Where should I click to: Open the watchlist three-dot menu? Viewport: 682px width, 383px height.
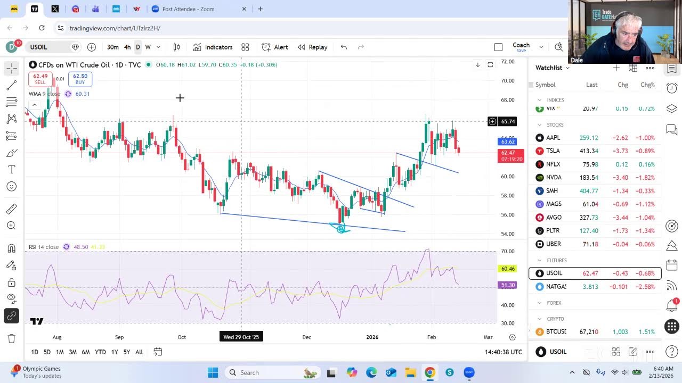pos(650,68)
